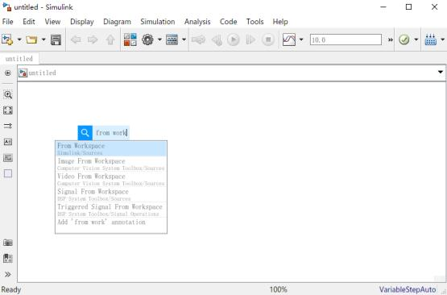The width and height of the screenshot is (447, 295).
Task: Click the VariableStepAuto solver link
Action: (407, 289)
